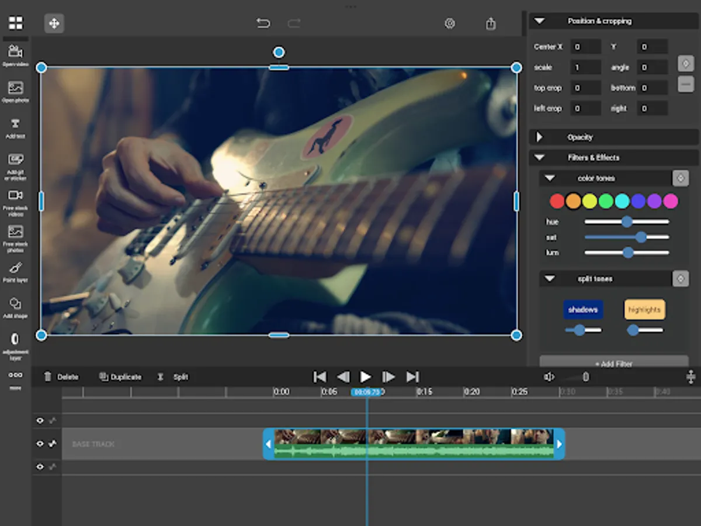Hide the top track with eye icon
Screen dimensions: 701x526
point(40,420)
